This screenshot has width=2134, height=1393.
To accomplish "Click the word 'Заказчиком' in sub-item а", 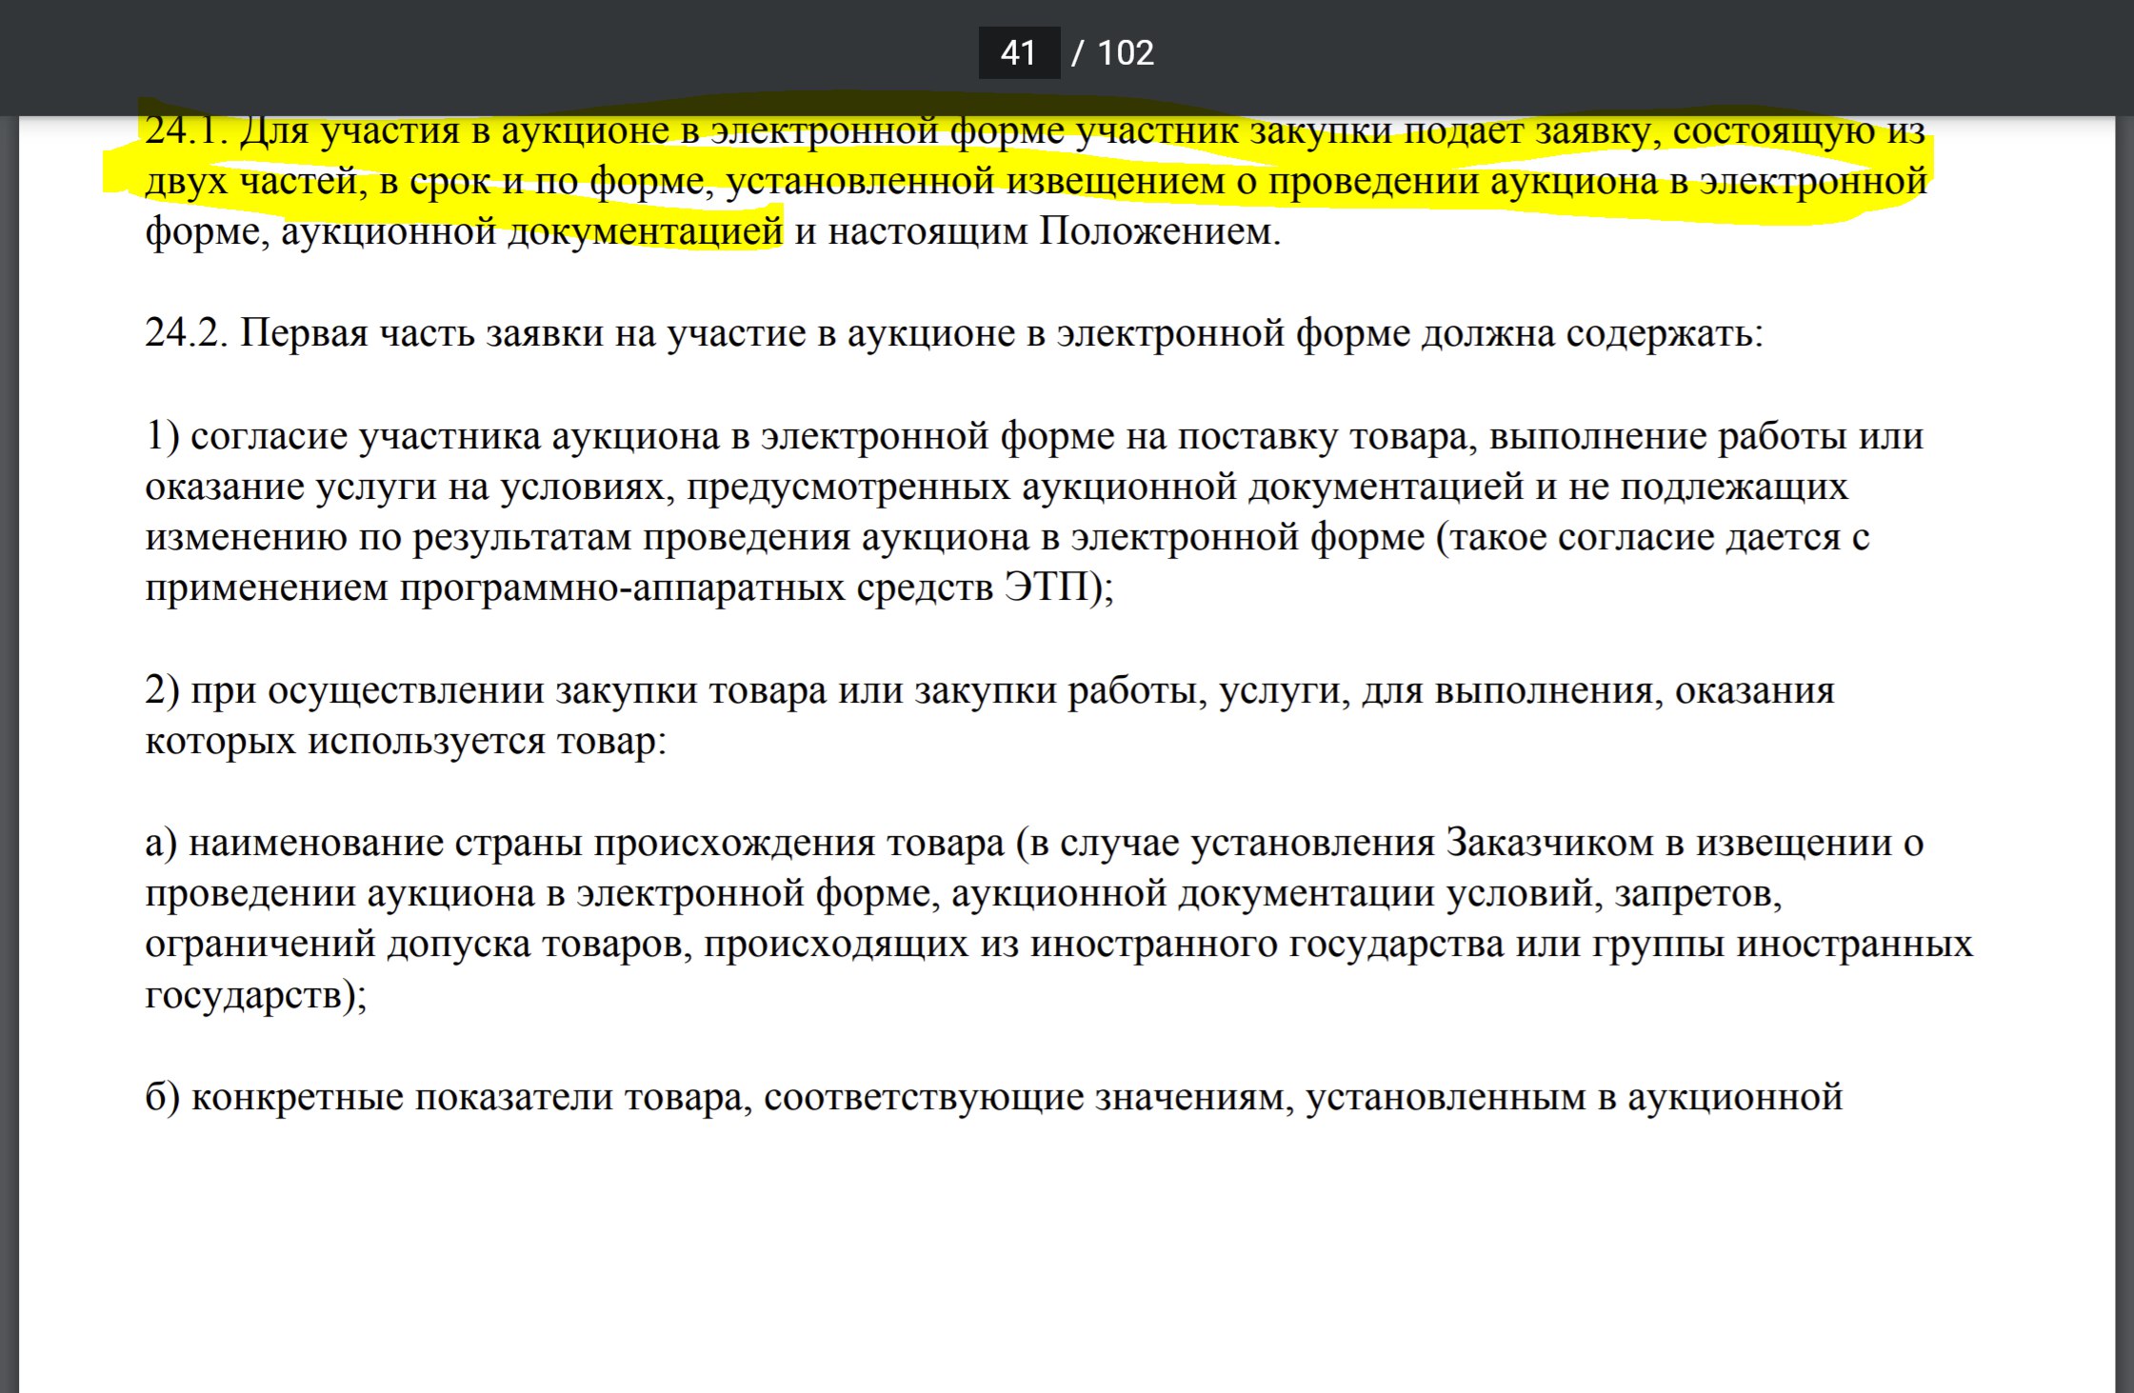I will (1549, 843).
